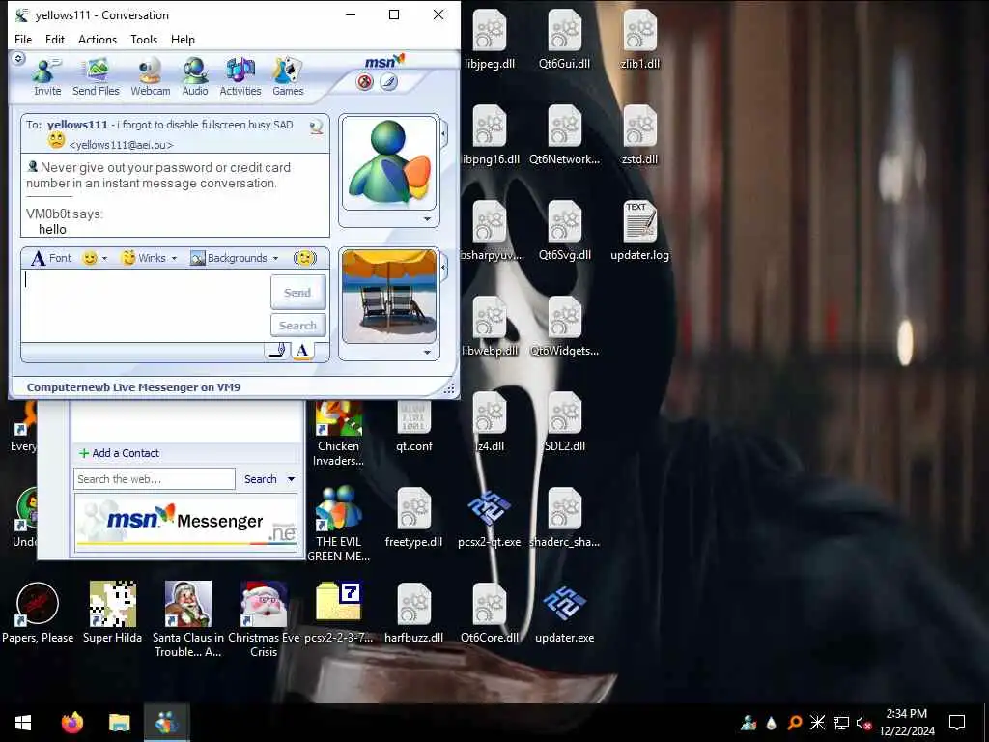Open Send Files in the conversation toolbar
The height and width of the screenshot is (742, 989).
[96, 77]
